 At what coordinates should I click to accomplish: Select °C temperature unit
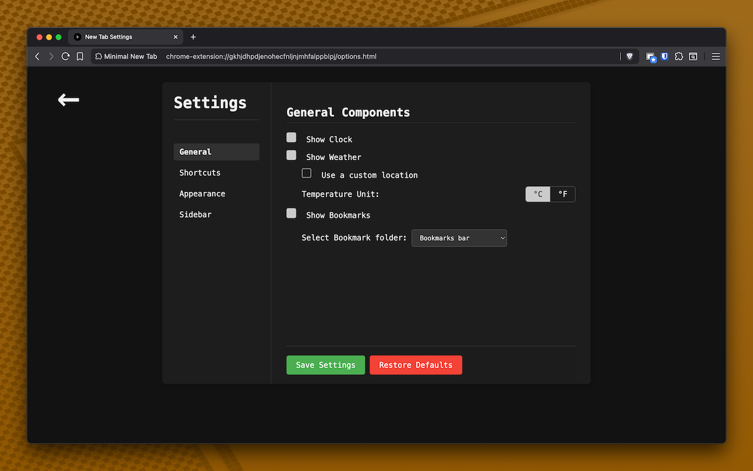[x=538, y=194]
